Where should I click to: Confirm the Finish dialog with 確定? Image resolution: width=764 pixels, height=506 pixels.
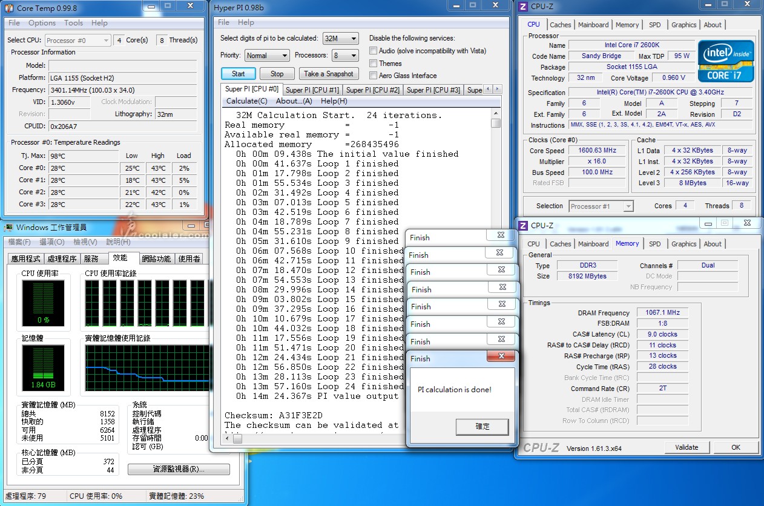tap(482, 426)
